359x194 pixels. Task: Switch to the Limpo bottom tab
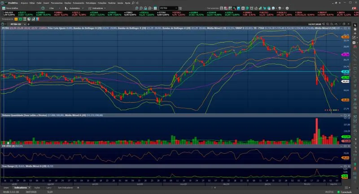6,188
